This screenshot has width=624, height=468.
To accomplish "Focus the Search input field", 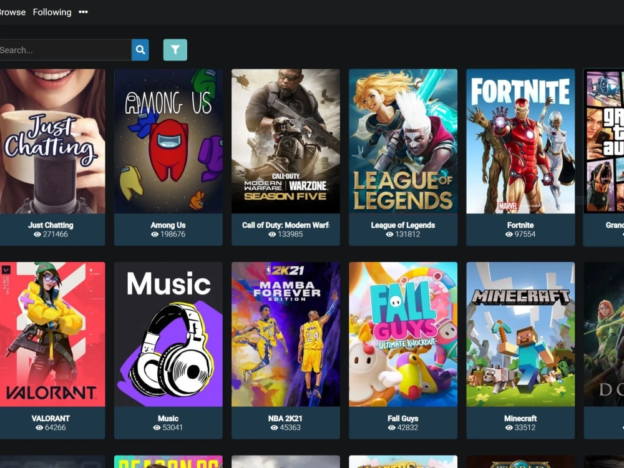I will click(x=66, y=50).
